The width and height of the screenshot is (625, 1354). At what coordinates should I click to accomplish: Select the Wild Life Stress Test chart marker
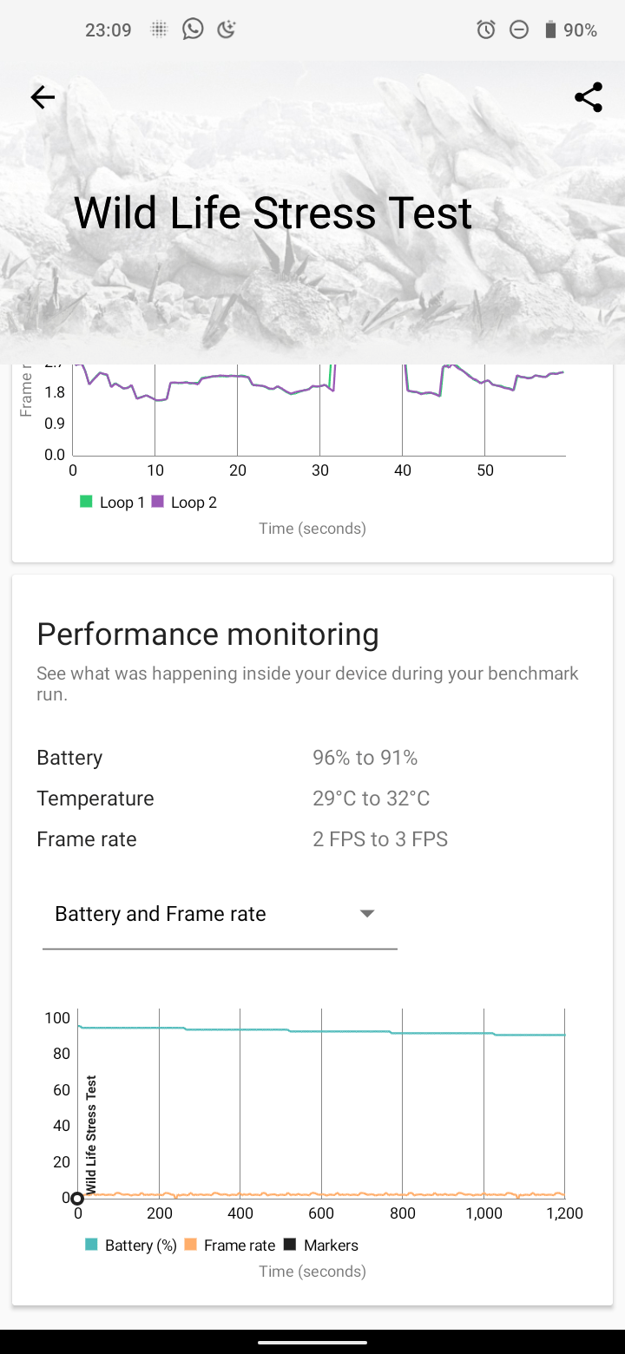click(77, 1199)
